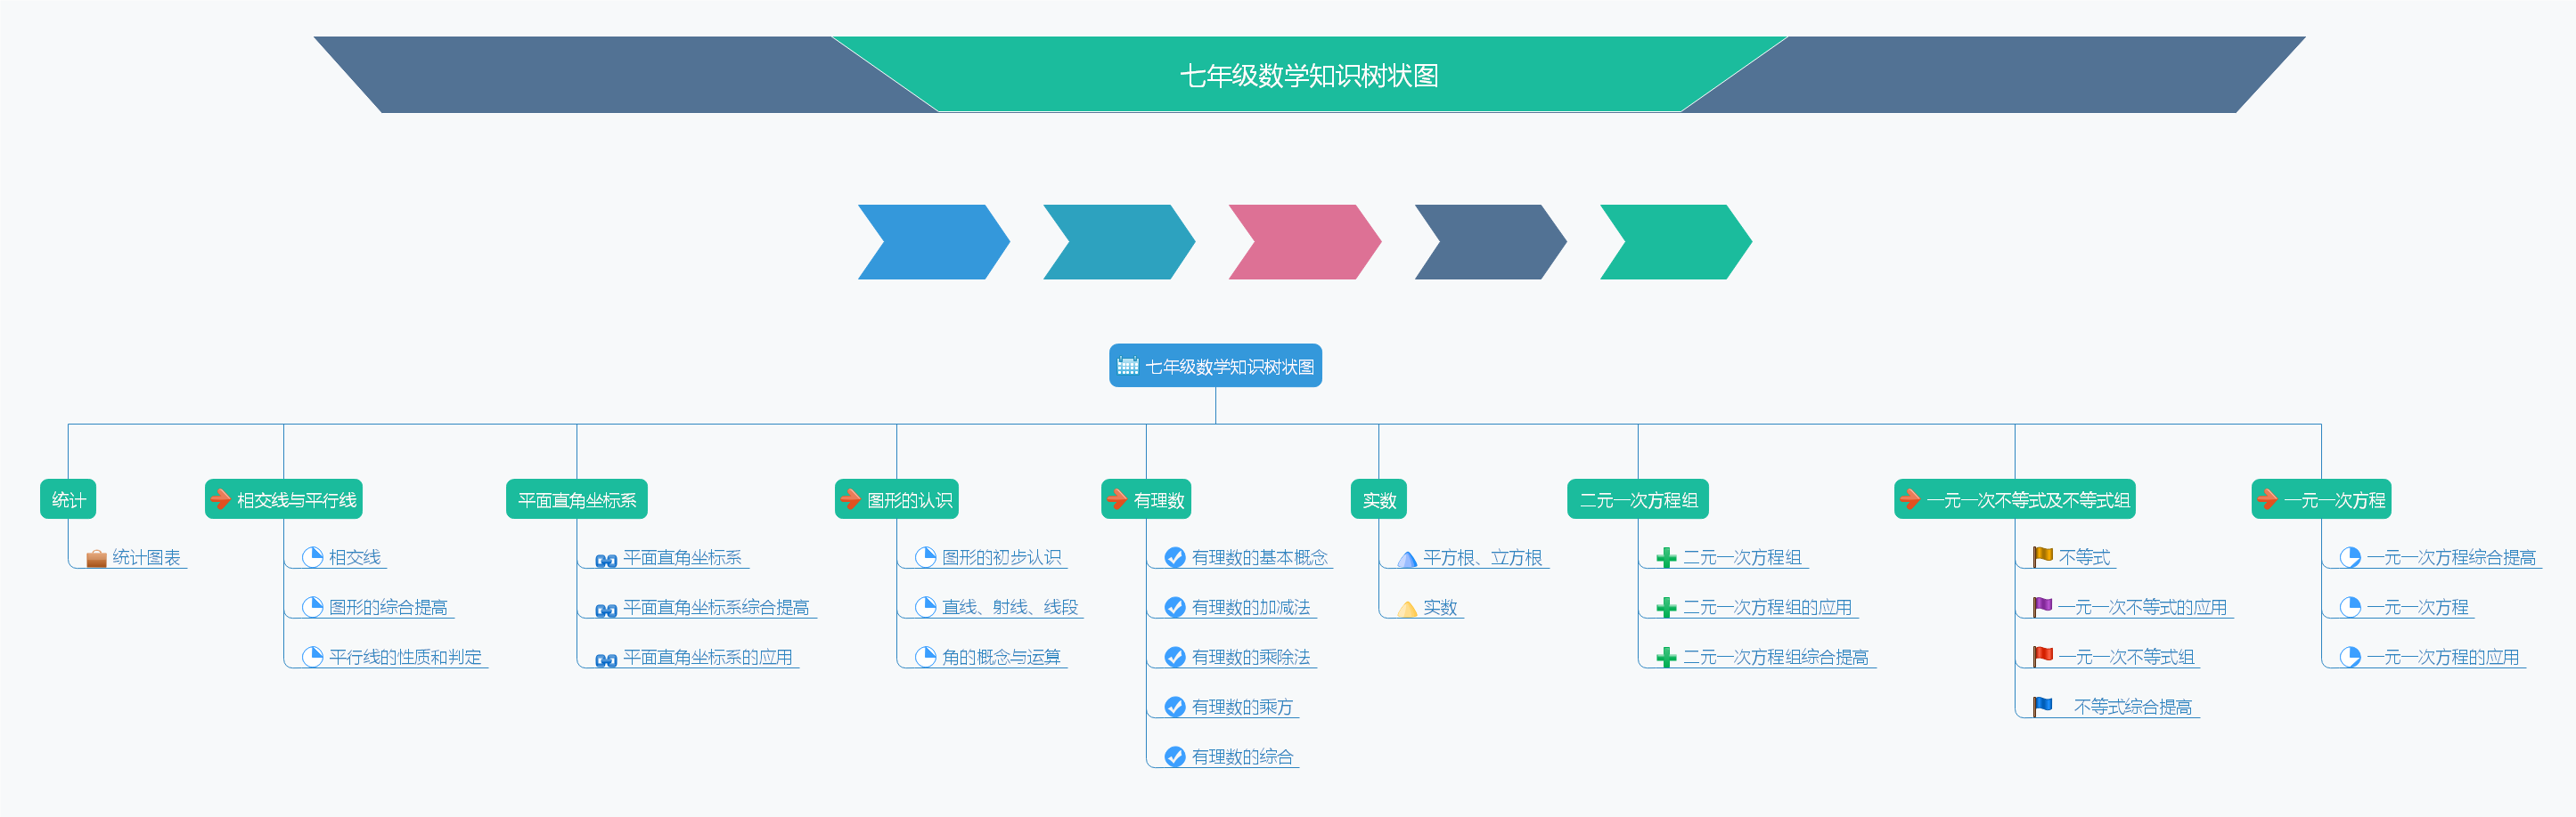Screen dimensions: 2576x817
Task: Click the check mark icon beside 有理数的乘除法
Action: click(x=1176, y=657)
